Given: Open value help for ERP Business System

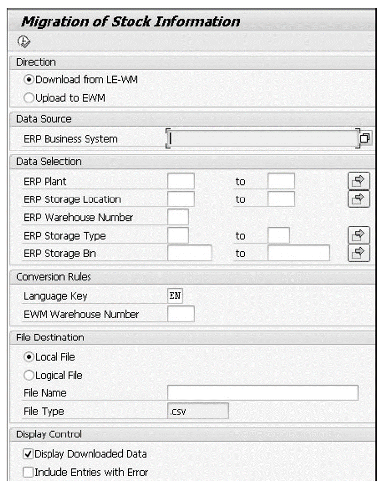Looking at the screenshot, I should coord(365,139).
